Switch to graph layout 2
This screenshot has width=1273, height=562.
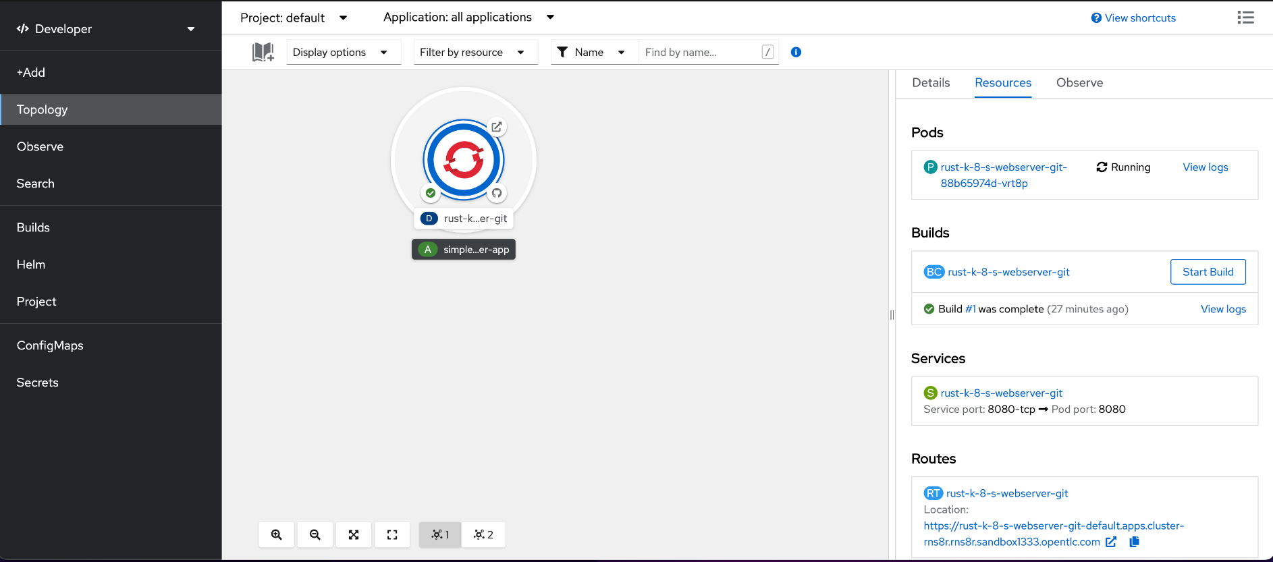483,534
